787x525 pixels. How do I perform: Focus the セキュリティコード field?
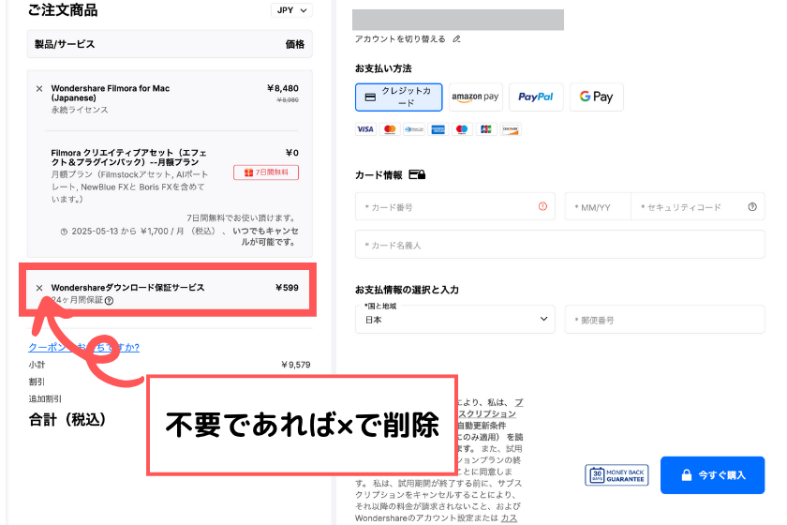point(698,206)
